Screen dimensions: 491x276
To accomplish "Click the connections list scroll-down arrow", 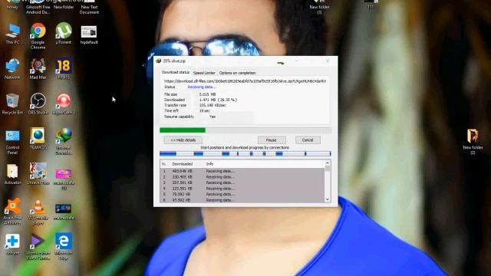I will pyautogui.click(x=328, y=199).
